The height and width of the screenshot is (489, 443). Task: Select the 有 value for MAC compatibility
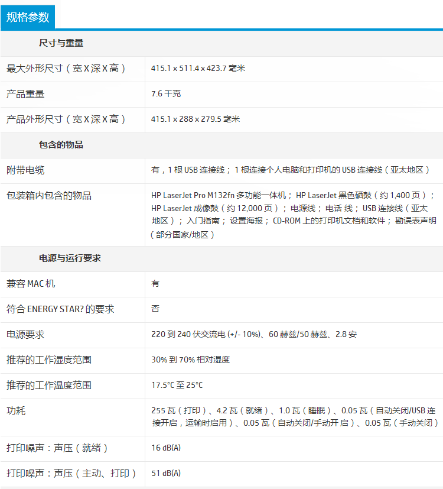(x=155, y=283)
